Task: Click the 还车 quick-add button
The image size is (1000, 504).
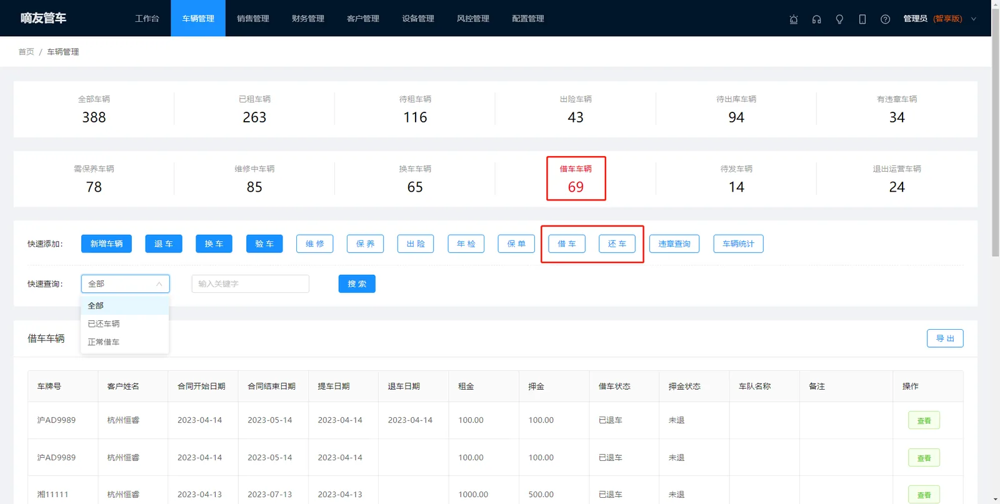Action: (617, 244)
